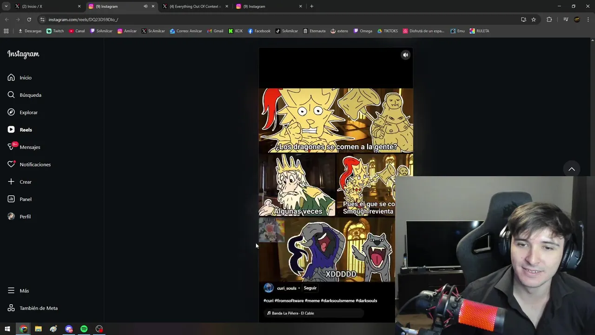Open the #darksouls hashtag

(x=366, y=301)
